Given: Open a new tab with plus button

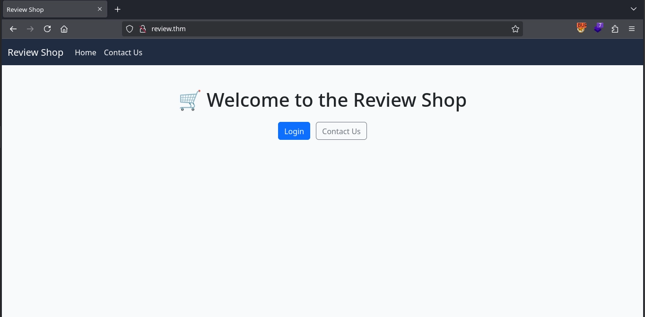Looking at the screenshot, I should 118,9.
